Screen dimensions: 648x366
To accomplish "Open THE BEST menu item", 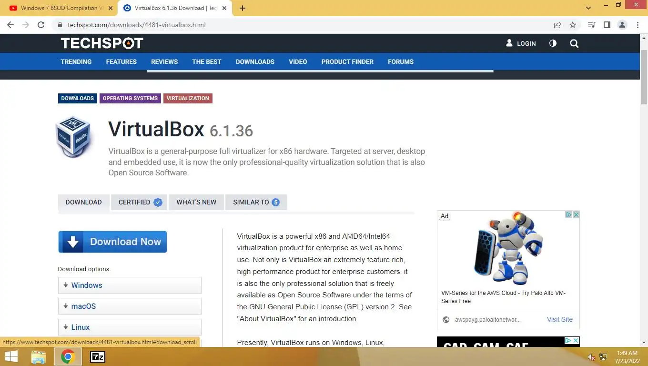I will [207, 61].
